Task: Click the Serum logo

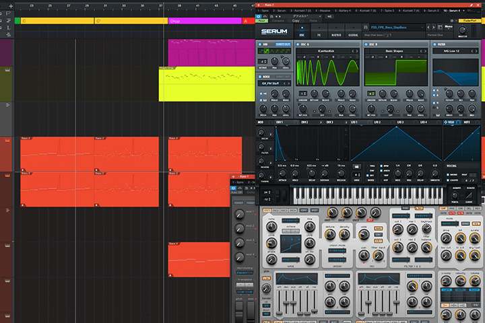Action: coord(274,31)
